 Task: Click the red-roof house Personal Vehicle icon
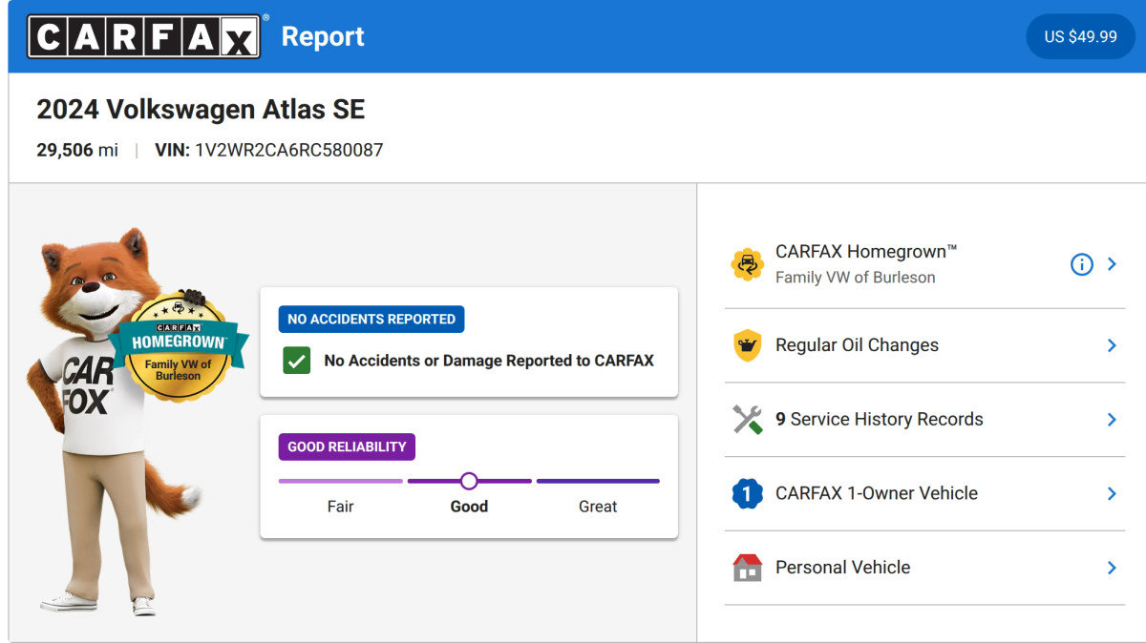click(x=747, y=568)
